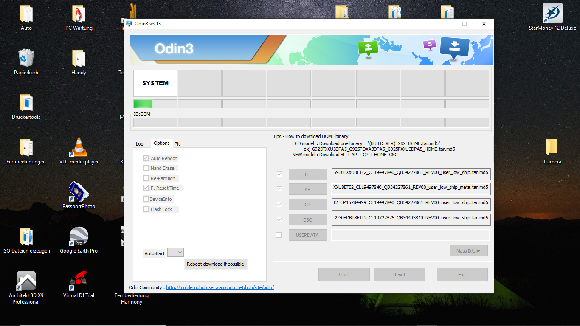Open Fernbedienung Harmony desktop shortcut
The width and height of the screenshot is (580, 326).
(x=132, y=298)
